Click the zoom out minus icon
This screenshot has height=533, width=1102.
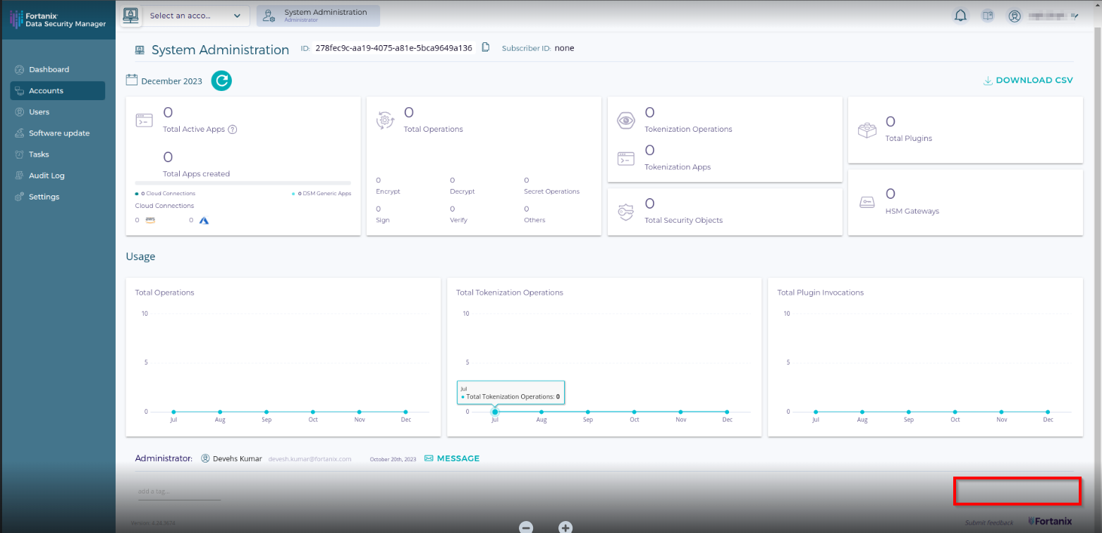(x=526, y=527)
